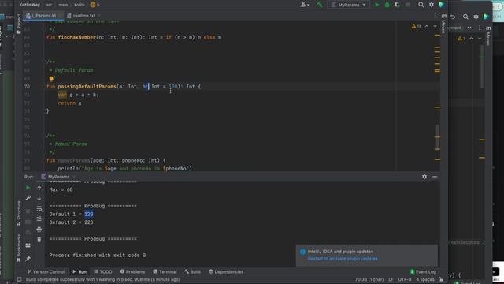Open the Run tool window tab
The image size is (504, 284).
80,271
